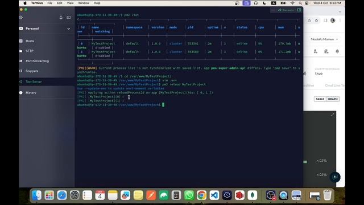Open the Edit menu
This screenshot has width=364, height=205.
point(59,3)
